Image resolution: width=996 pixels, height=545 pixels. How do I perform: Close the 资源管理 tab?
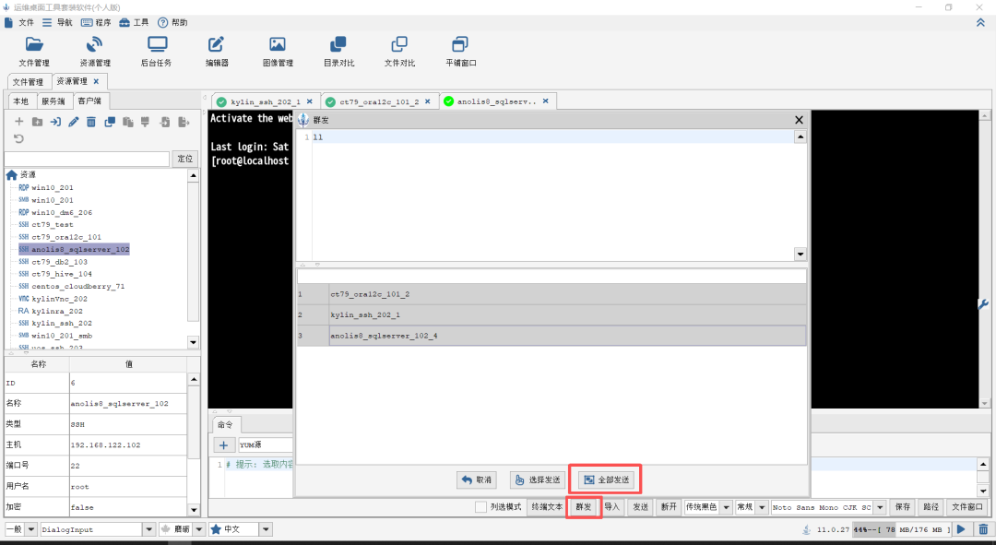96,81
